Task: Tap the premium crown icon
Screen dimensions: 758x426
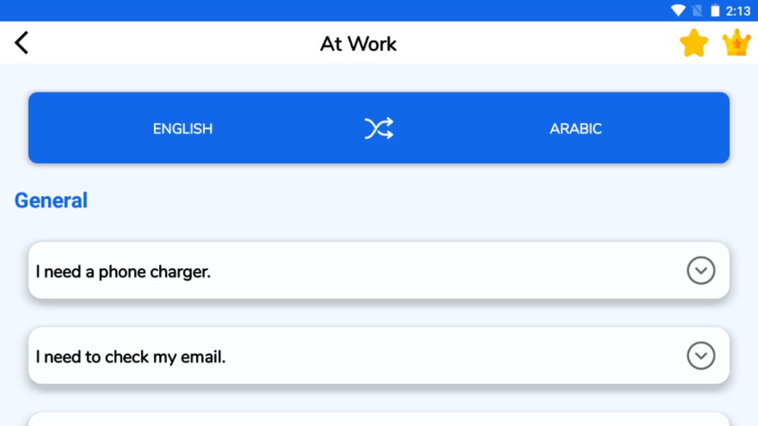Action: tap(736, 43)
